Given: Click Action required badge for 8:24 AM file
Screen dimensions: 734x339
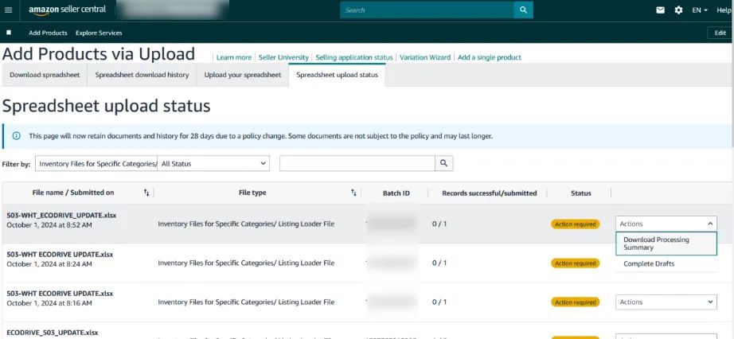Looking at the screenshot, I should 575,263.
